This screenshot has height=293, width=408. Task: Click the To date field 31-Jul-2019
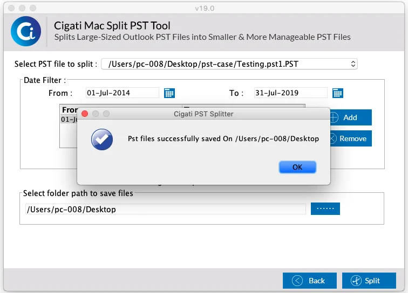pyautogui.click(x=291, y=93)
